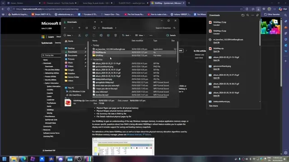
Task: Open Other favorites folder in bookmarks bar
Action: tap(272, 14)
